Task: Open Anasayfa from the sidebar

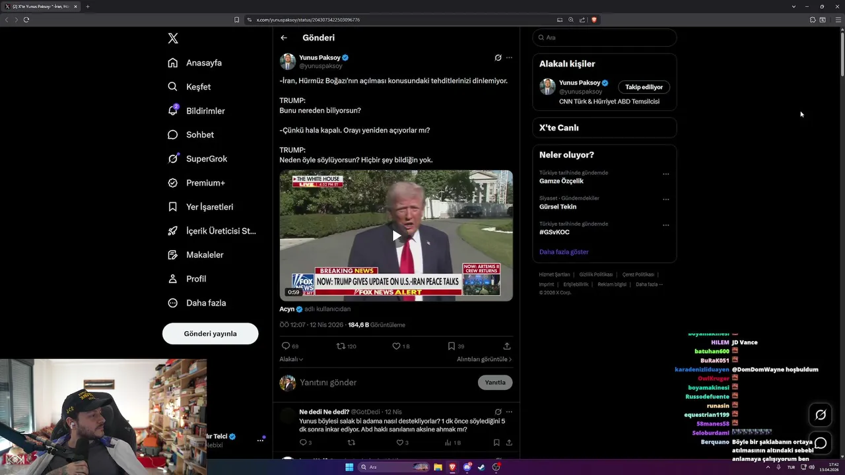Action: tap(195, 63)
